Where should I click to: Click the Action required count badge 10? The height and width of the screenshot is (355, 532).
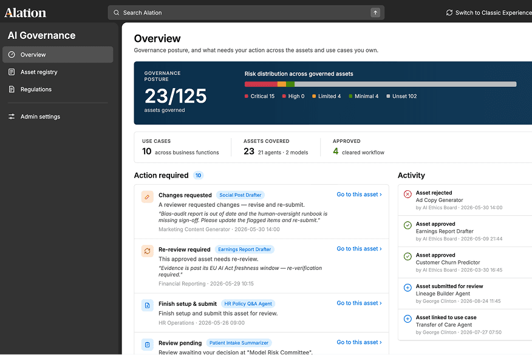198,175
